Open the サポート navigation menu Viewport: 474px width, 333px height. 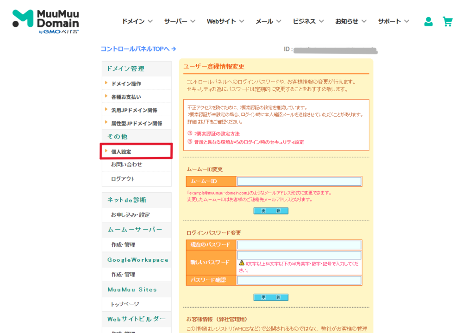point(393,21)
